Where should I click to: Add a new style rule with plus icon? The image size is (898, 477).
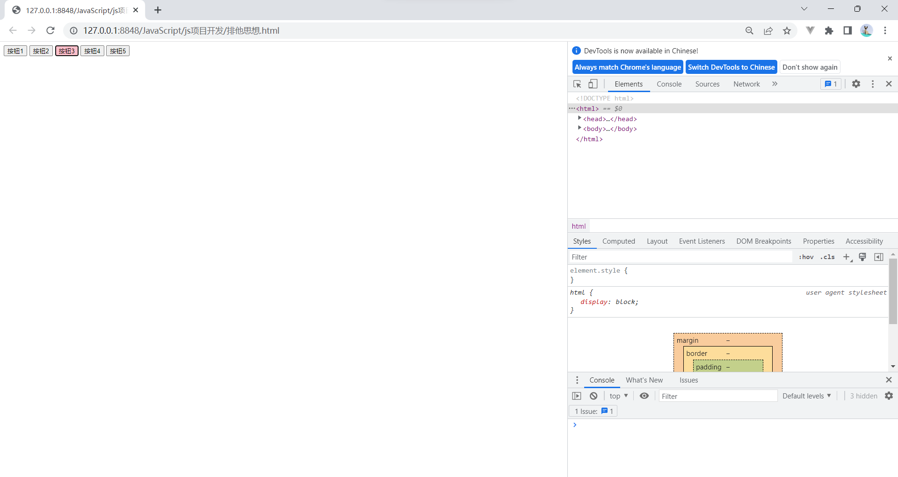[846, 257]
